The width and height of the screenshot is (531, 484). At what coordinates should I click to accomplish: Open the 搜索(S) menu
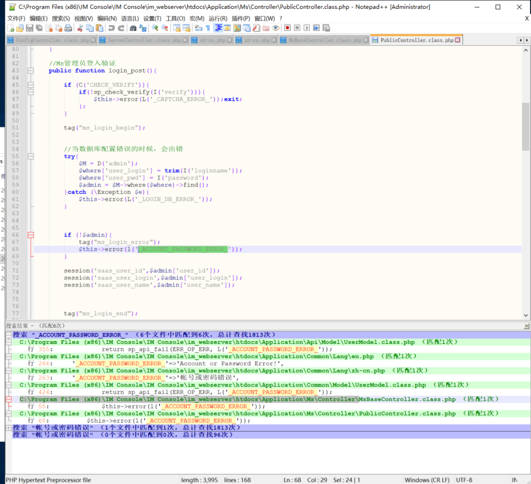61,18
